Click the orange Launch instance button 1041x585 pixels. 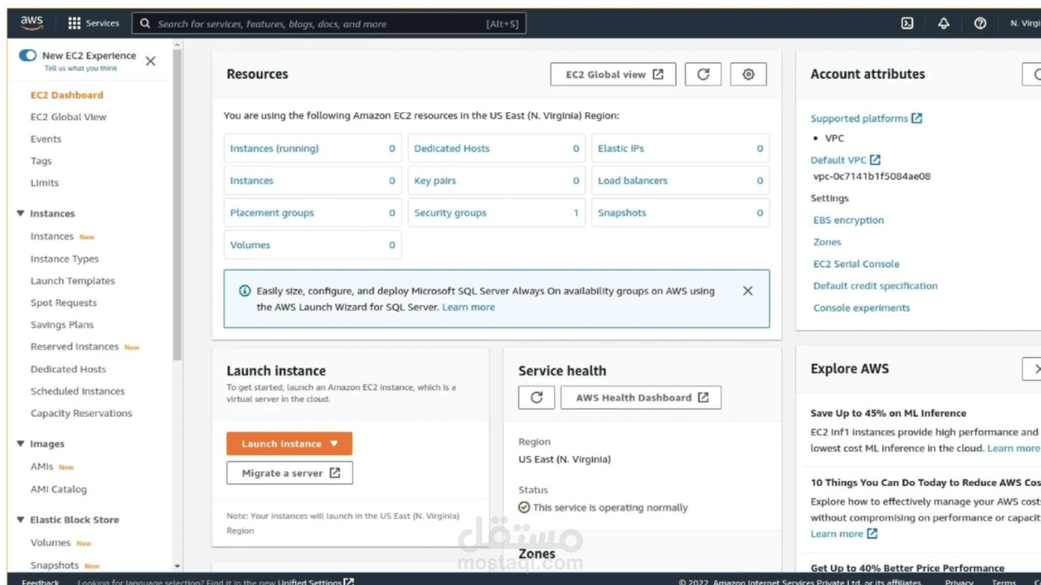pyautogui.click(x=289, y=444)
